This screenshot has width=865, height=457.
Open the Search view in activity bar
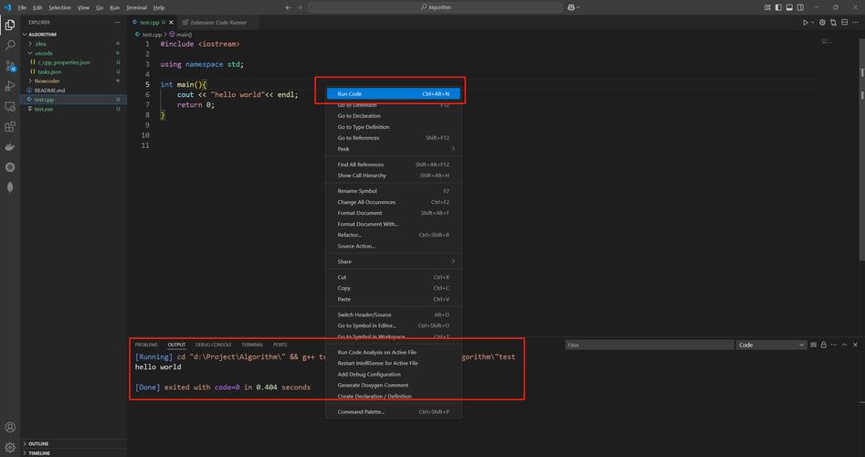pyautogui.click(x=10, y=46)
